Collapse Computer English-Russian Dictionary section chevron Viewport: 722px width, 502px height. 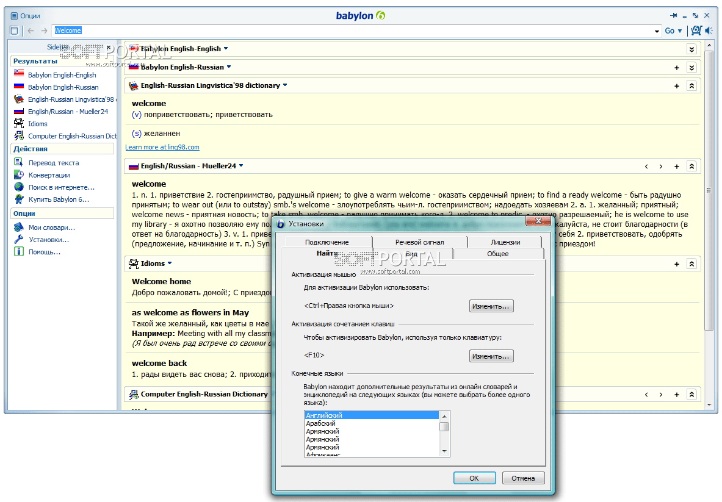point(691,395)
